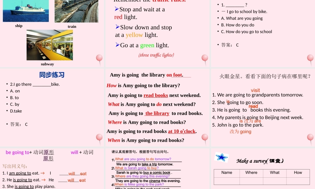Click 'What are you going to do tomorrow?'

click(x=143, y=159)
